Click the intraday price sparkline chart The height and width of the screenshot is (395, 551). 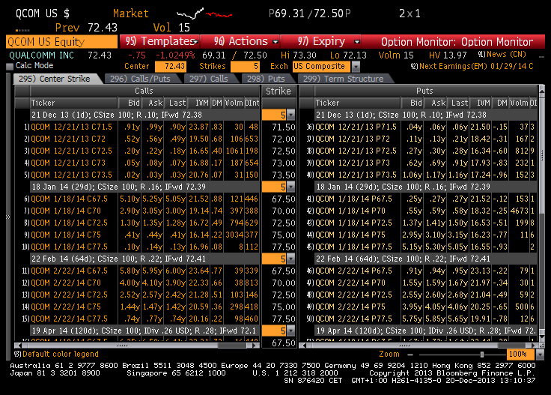click(x=204, y=13)
